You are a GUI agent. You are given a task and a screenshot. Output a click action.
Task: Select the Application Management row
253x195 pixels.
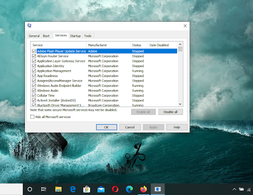pyautogui.click(x=104, y=71)
